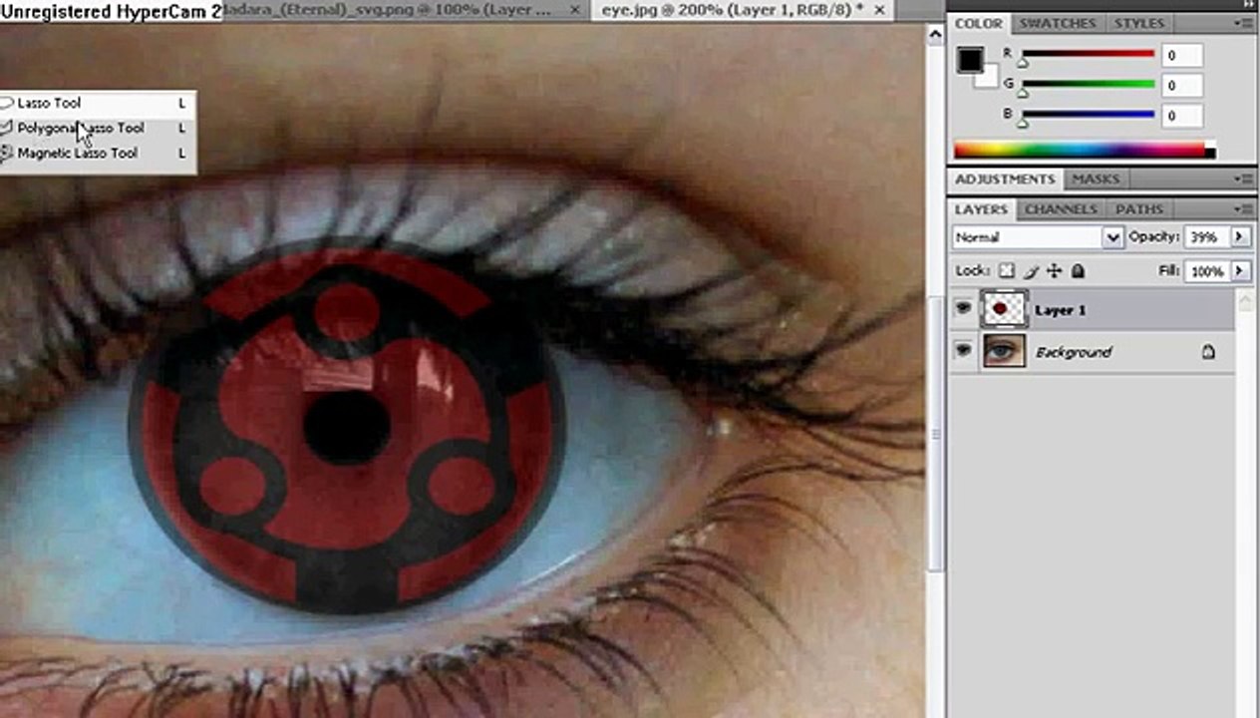Viewport: 1260px width, 718px height.
Task: Click the foreground color swatch
Action: [970, 60]
